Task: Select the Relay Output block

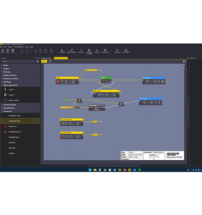Action: (154, 80)
